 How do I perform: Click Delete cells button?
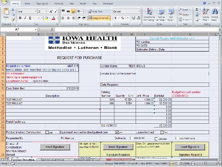[x=185, y=15]
